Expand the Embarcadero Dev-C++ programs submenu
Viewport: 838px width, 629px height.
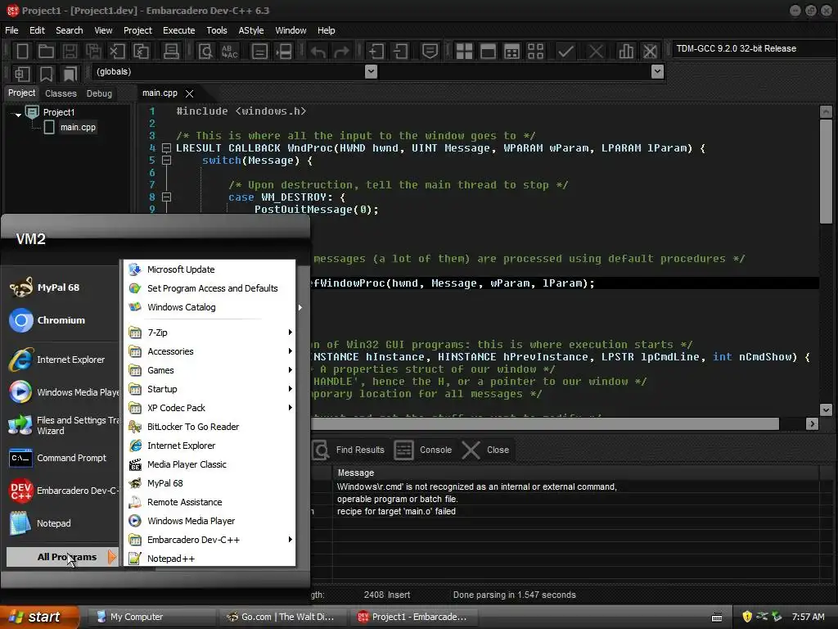click(x=210, y=540)
